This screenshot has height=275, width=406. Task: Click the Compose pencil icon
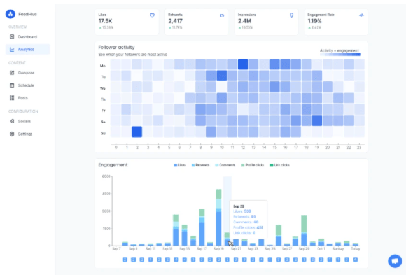pos(11,73)
